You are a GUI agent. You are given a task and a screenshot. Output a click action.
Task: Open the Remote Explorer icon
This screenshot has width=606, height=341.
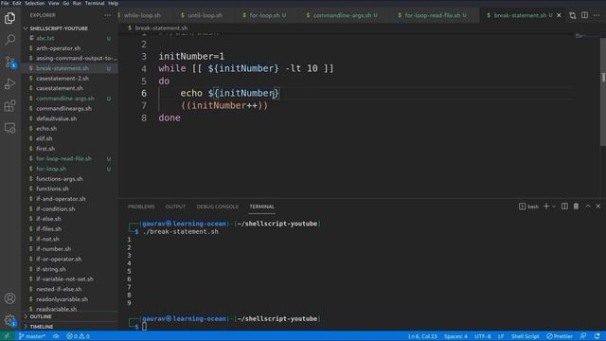(9, 128)
